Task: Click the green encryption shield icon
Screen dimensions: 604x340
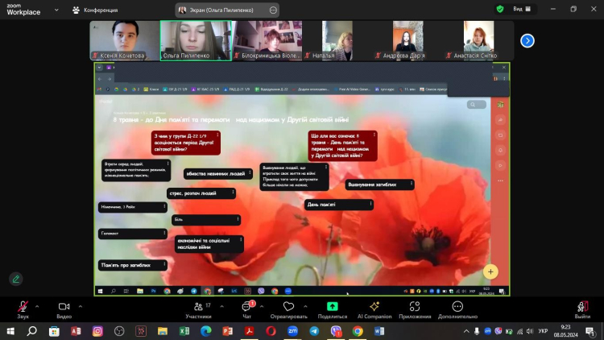Action: point(500,9)
